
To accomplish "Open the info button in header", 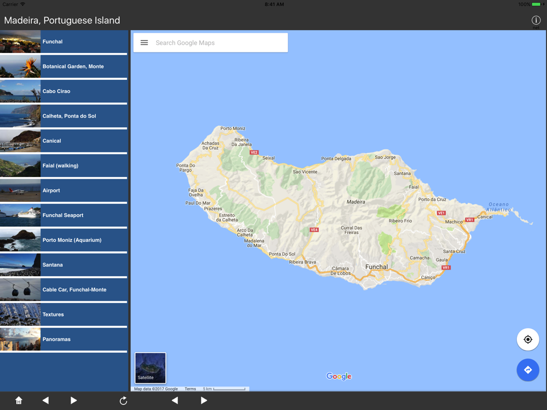I will pos(536,20).
